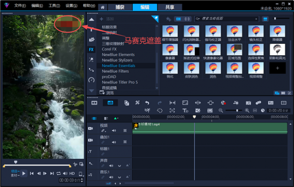The image size is (294, 187).
Task: Go to the Home tab icon
Action: pos(102,7)
